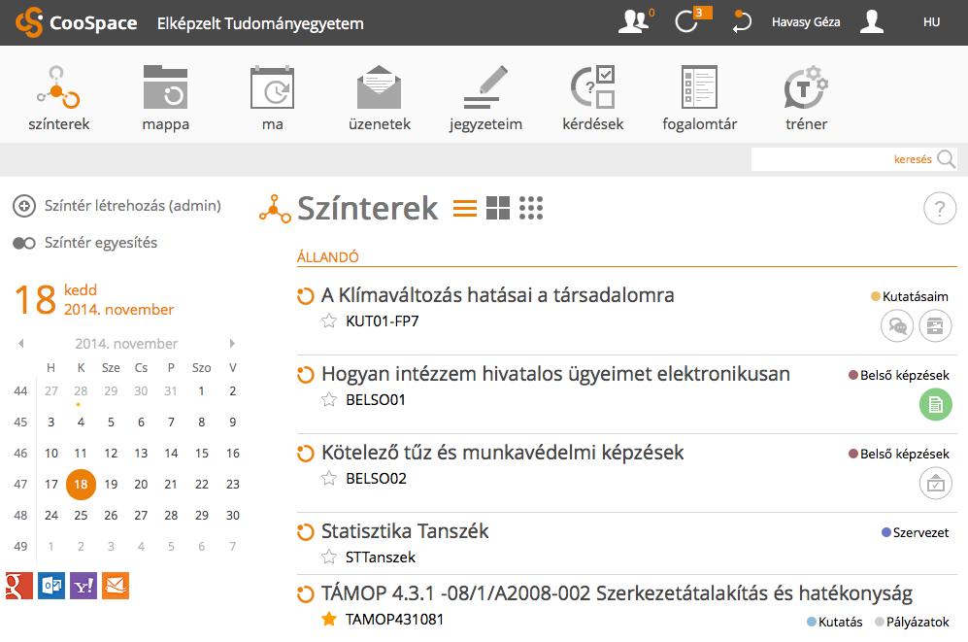Screen dimensions: 968x642
Task: Click the 2014. november month header
Action: pos(126,343)
